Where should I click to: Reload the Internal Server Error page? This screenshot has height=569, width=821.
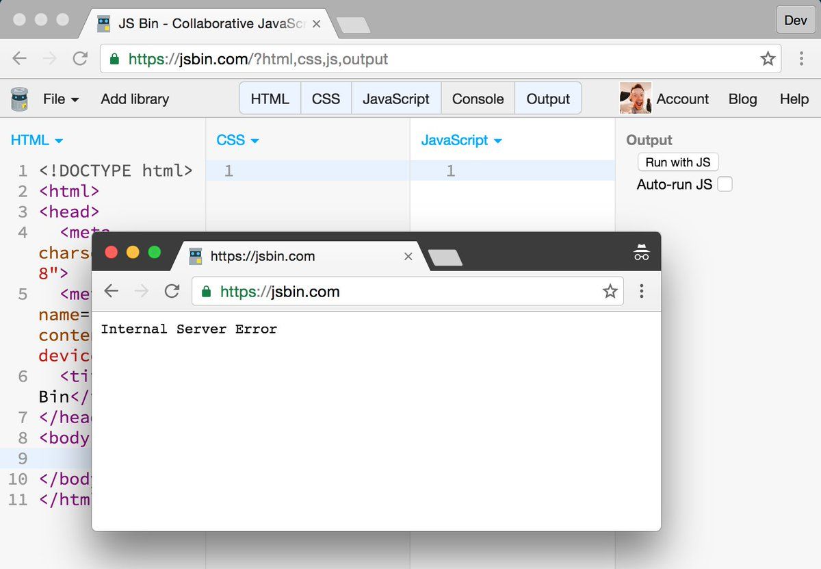point(172,292)
